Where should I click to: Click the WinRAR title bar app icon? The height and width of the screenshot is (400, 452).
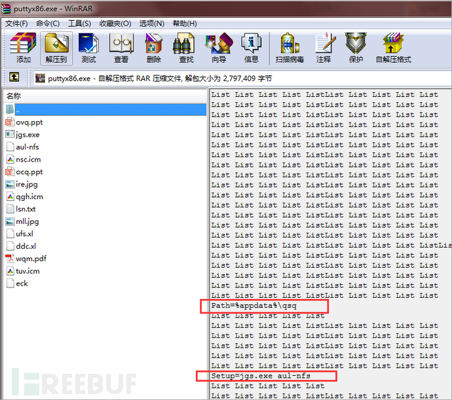[6, 9]
